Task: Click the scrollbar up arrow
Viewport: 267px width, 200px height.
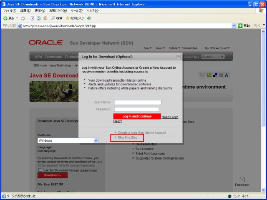Action: tap(263, 32)
